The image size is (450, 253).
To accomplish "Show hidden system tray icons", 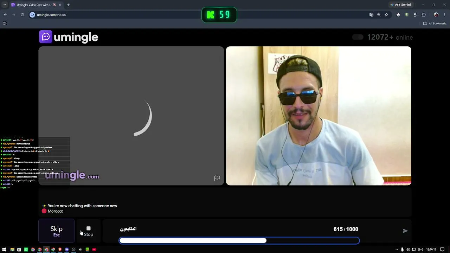I will 397,249.
